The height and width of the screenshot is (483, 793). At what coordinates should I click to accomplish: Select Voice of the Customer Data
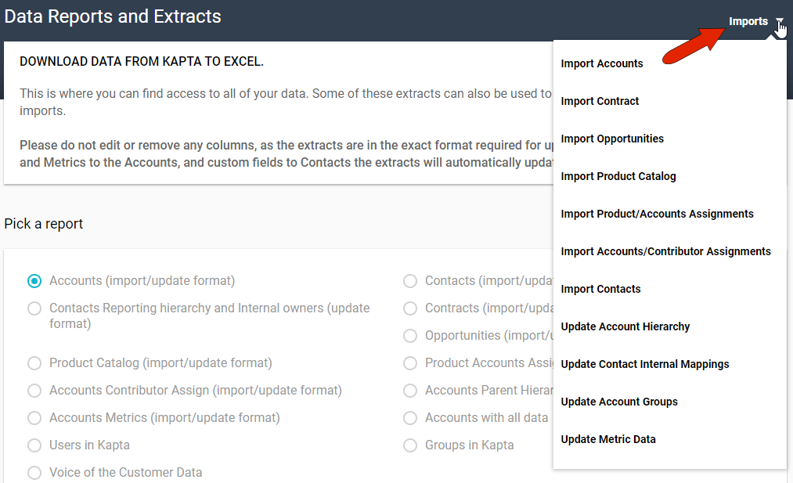(x=34, y=473)
